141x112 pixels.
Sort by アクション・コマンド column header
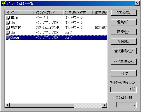pos(49,13)
